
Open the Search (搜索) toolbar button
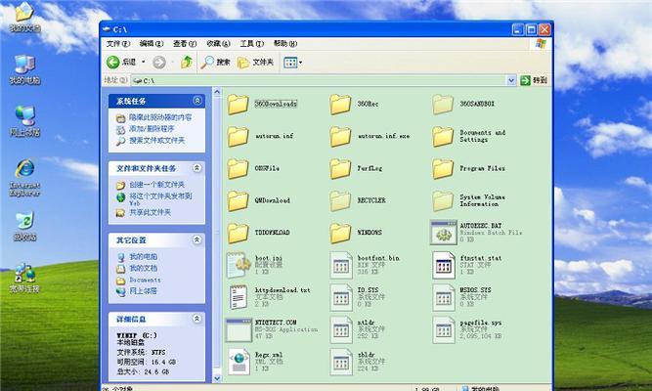(215, 63)
